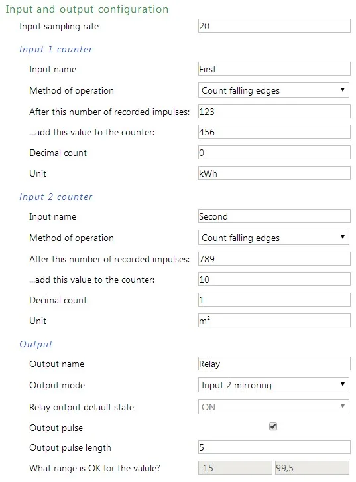Expand the Output mode dropdown
Screen dimensions: 356x482
tap(273, 385)
